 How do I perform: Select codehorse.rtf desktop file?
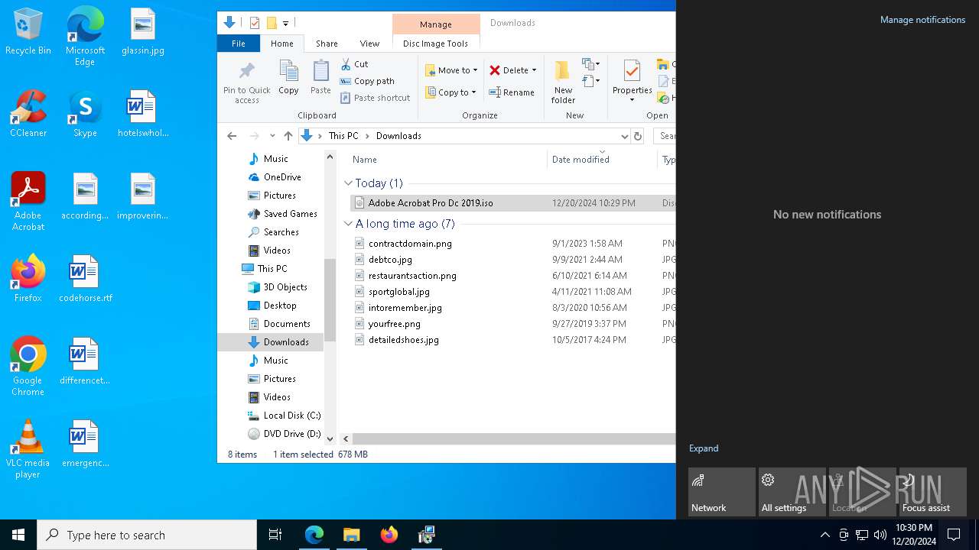point(85,279)
